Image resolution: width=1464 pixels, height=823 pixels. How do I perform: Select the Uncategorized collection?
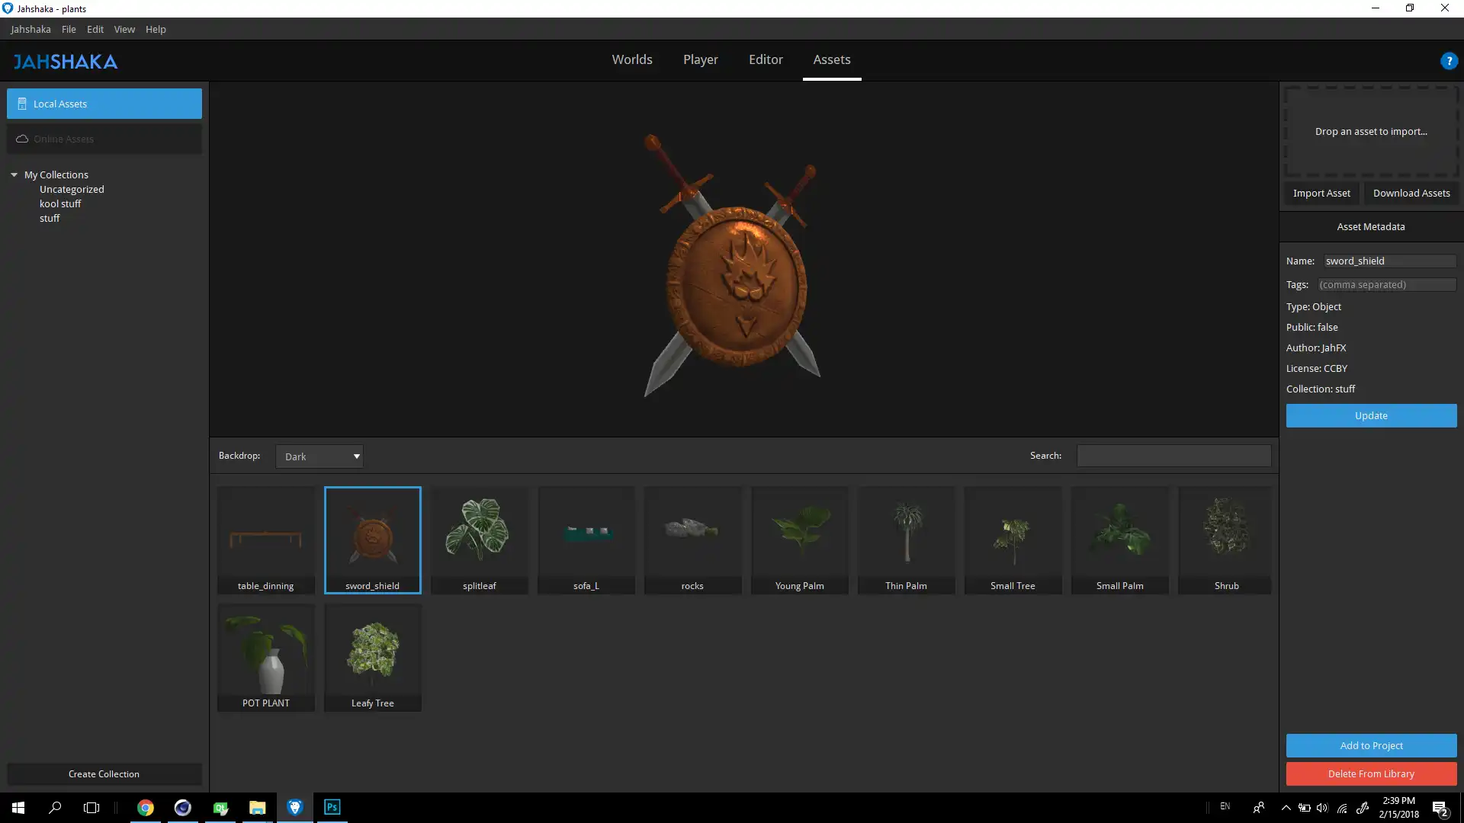click(72, 189)
